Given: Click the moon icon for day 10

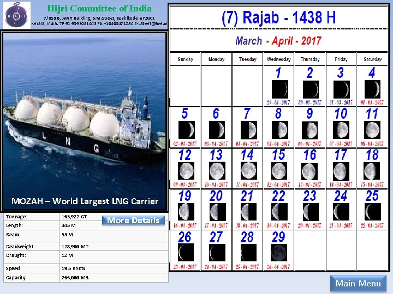Looking at the screenshot, I should tap(341, 130).
